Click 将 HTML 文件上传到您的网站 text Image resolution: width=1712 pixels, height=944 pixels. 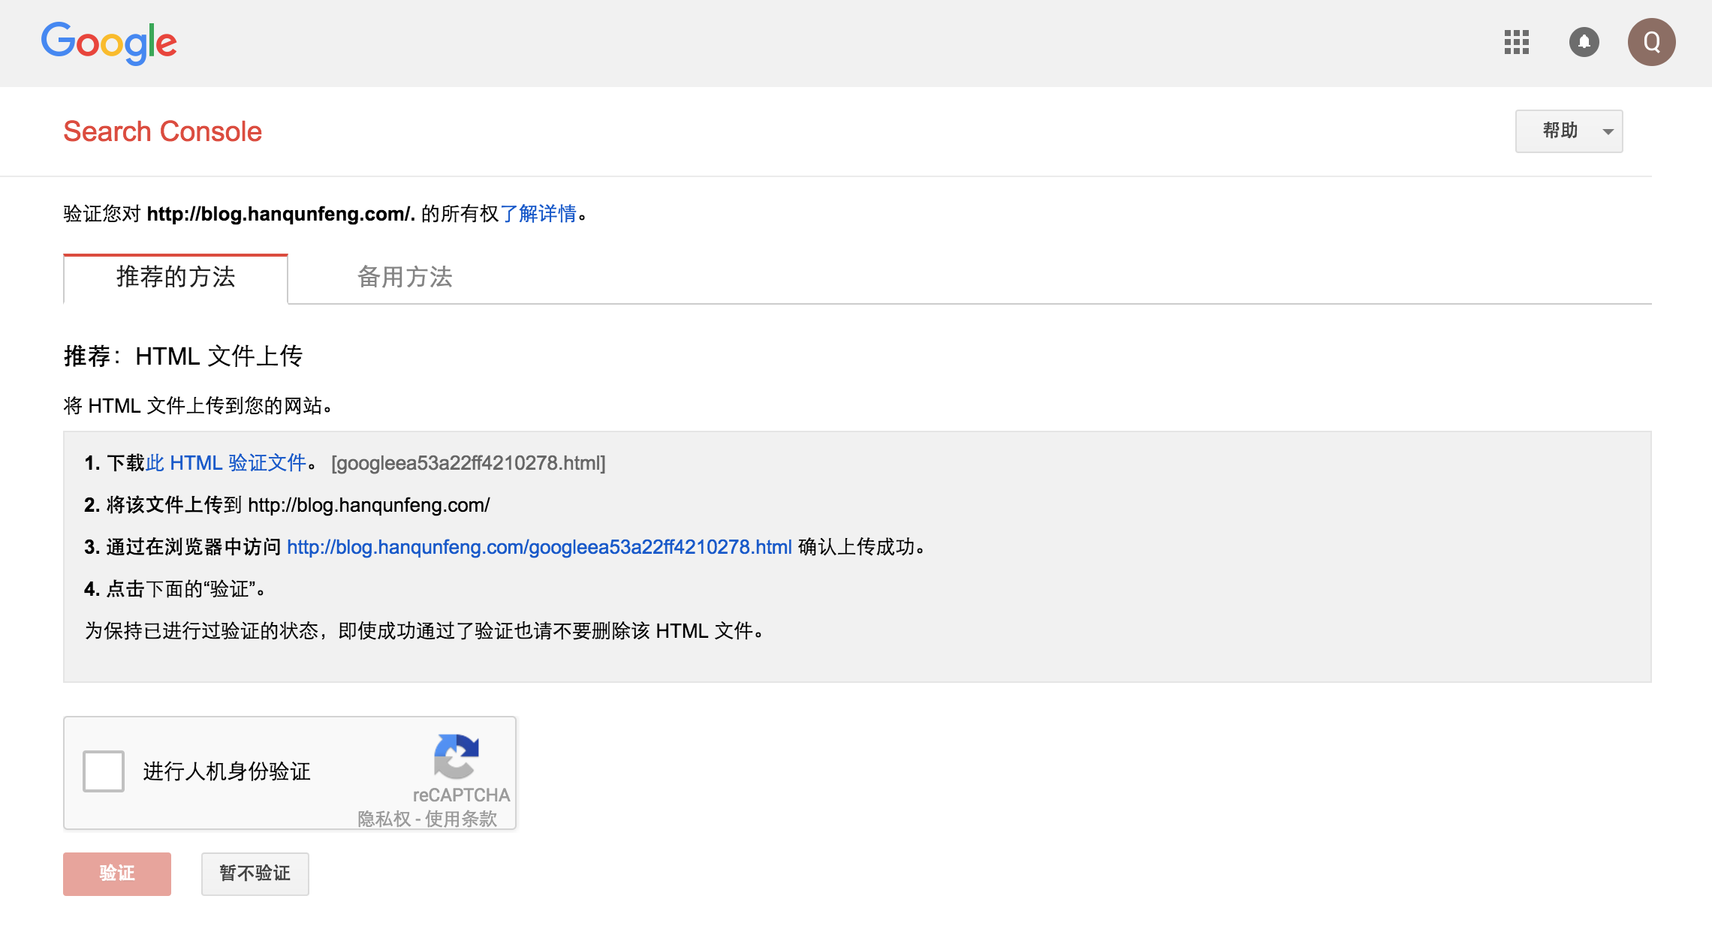[x=198, y=406]
